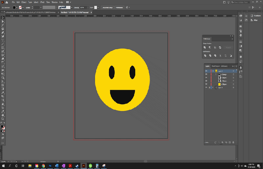Open Align panel on right

click(254, 20)
